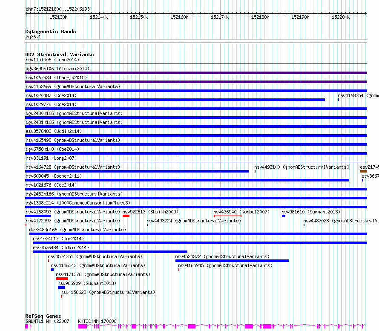Screen dimensions: 379x331
Task: Click dgv2483n166 gnomAD variant label
Action: click(78, 230)
